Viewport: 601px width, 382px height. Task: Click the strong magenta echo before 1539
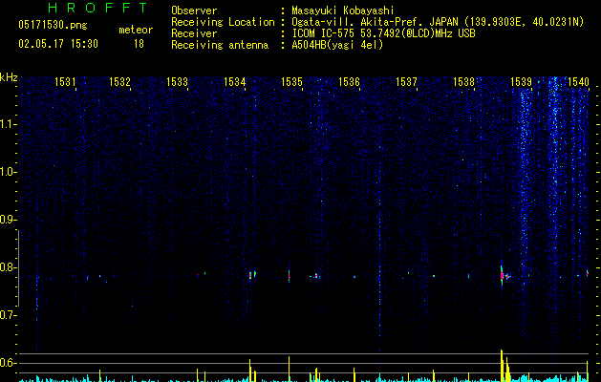[x=503, y=276]
